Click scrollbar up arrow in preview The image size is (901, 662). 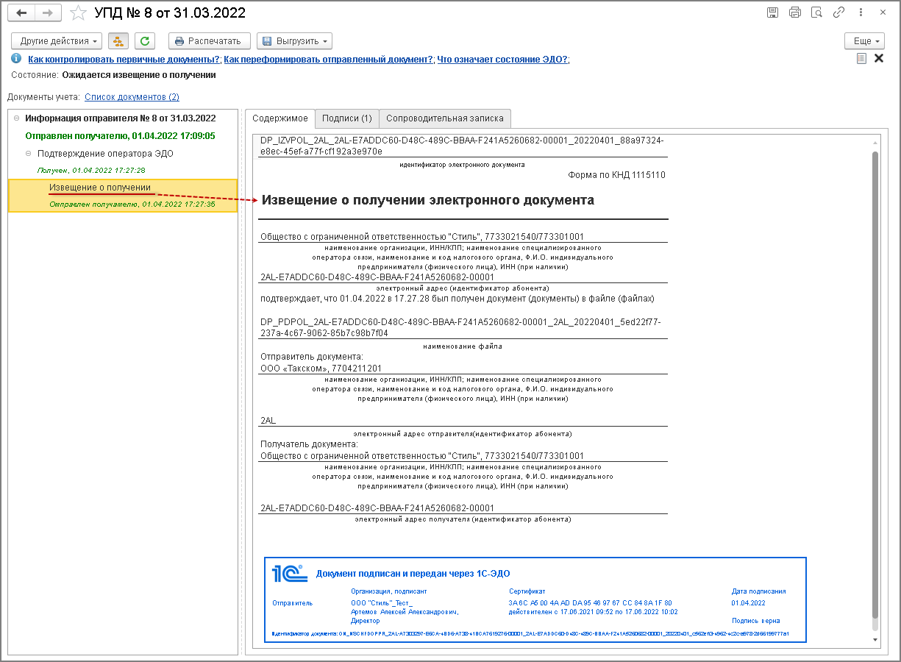pyautogui.click(x=875, y=142)
